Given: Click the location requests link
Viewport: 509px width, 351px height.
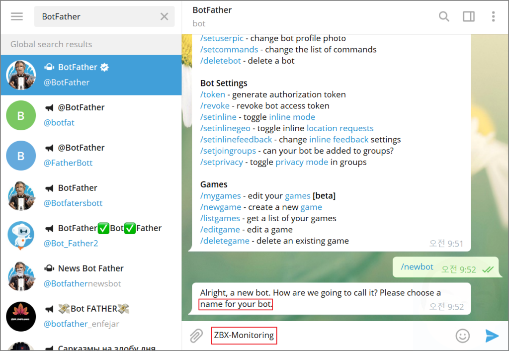Looking at the screenshot, I should click(340, 128).
